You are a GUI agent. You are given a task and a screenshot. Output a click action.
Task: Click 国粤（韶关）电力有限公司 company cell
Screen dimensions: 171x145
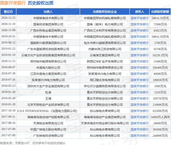pos(105,24)
